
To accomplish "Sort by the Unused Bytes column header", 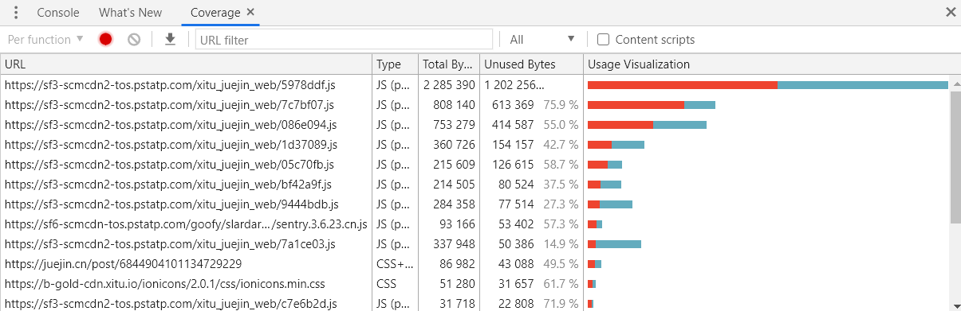I will (x=531, y=64).
